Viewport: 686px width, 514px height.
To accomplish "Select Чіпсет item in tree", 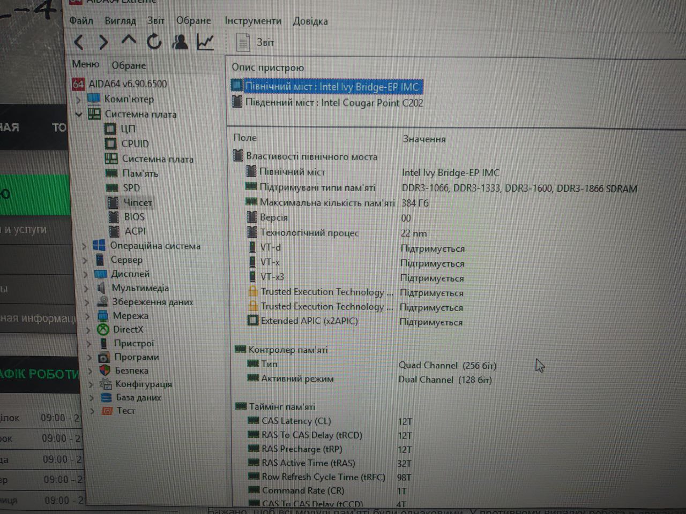I will coord(138,202).
